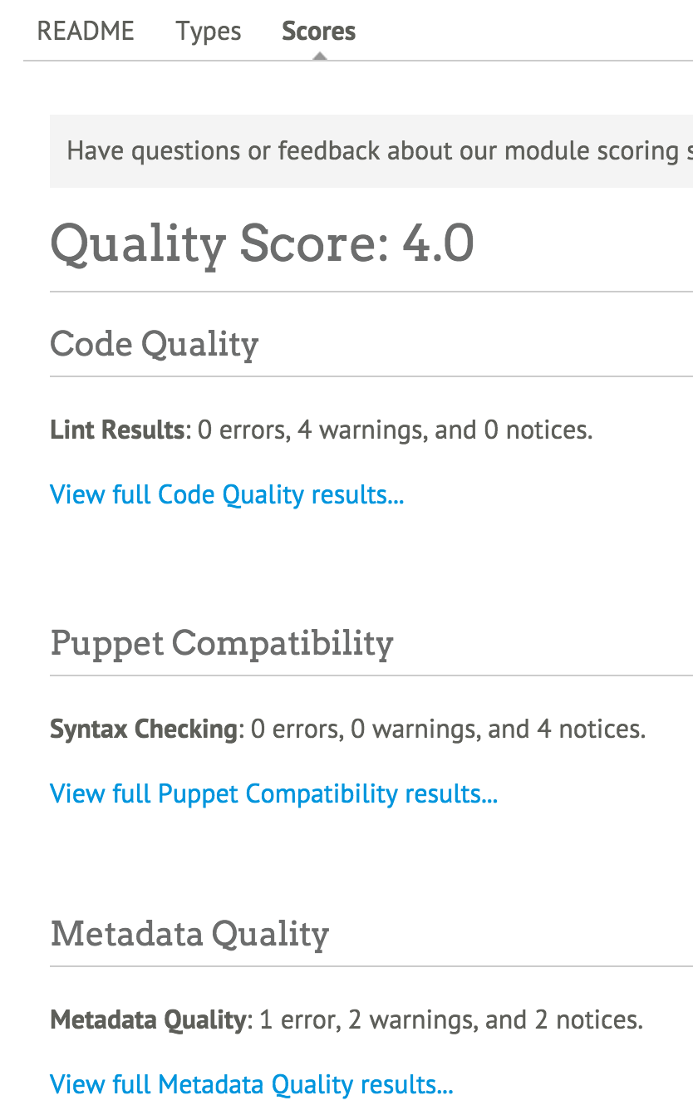Select the Scores tab
Image resolution: width=693 pixels, height=1115 pixels.
tap(318, 31)
